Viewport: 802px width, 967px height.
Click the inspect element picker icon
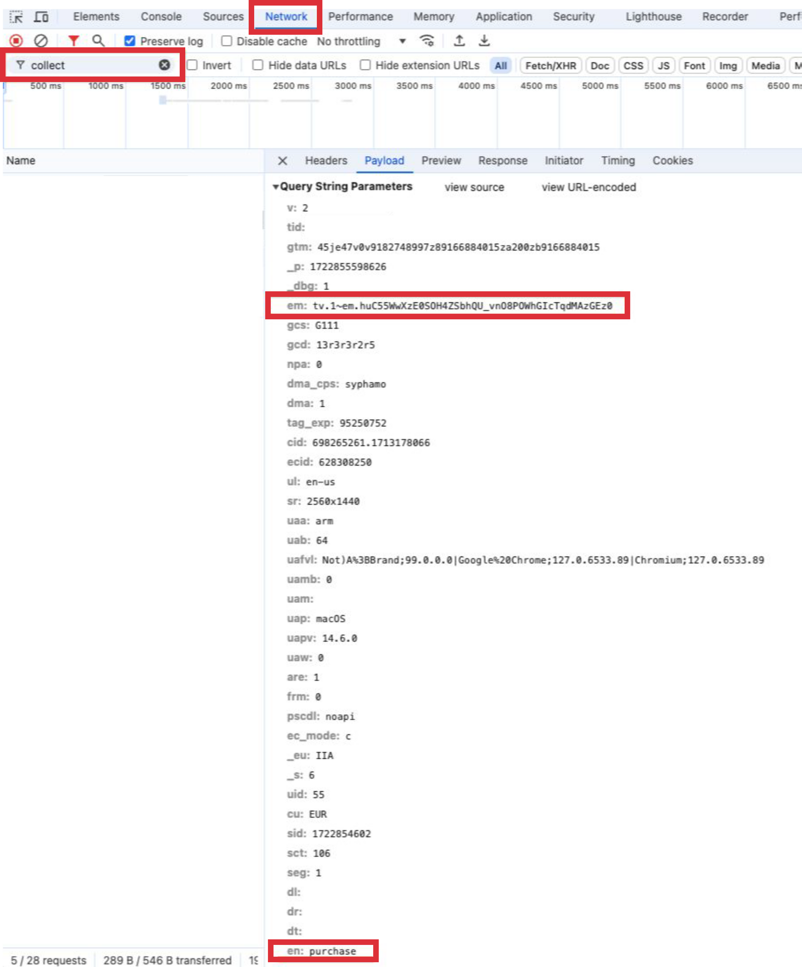click(16, 17)
